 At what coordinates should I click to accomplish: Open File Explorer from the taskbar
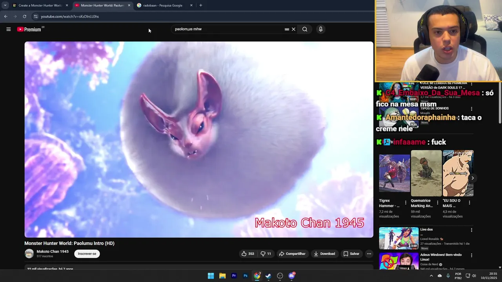click(x=222, y=276)
